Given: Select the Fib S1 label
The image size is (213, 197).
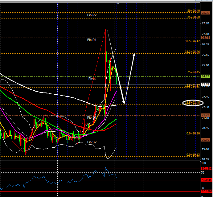Looking at the screenshot, I should pos(92,117).
